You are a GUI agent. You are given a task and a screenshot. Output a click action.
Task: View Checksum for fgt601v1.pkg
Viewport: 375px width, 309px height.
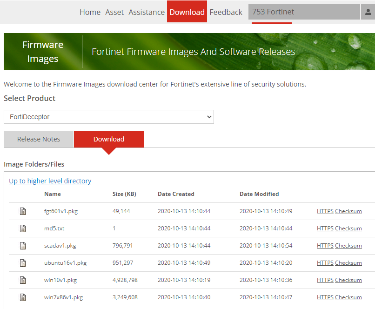point(348,211)
